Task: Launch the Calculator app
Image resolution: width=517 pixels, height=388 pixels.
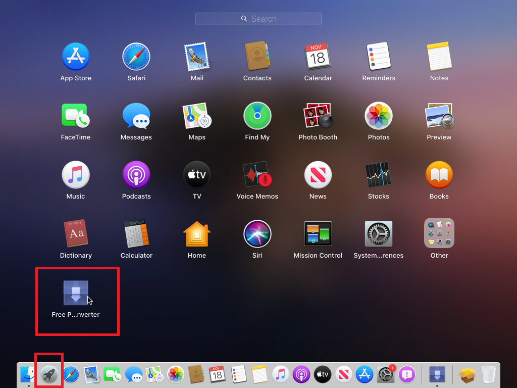Action: (136, 233)
